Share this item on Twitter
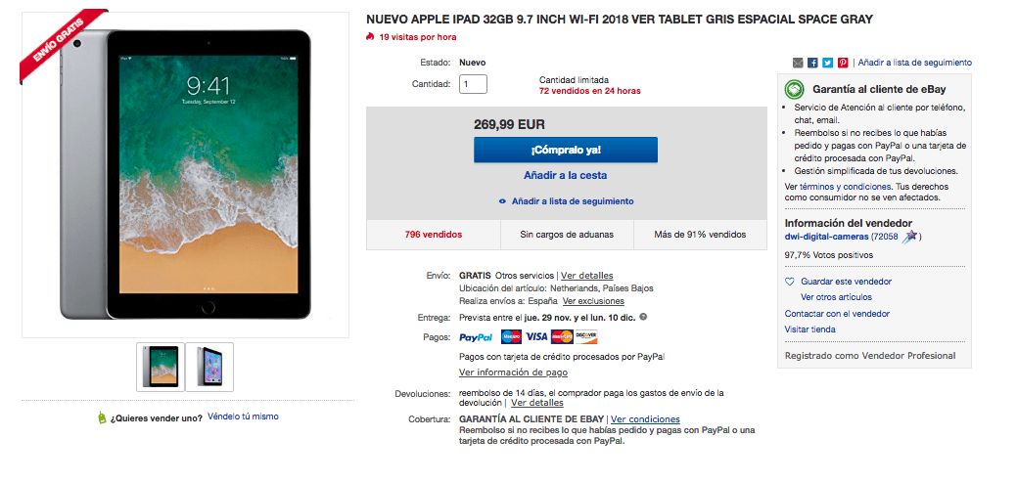1017x482 pixels. tap(828, 63)
